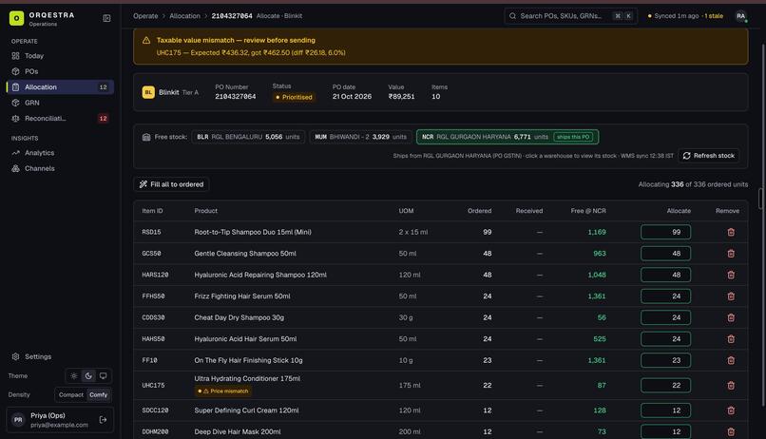This screenshot has height=439, width=766.
Task: Edit Allocate quantity for FF10
Action: tap(665, 360)
